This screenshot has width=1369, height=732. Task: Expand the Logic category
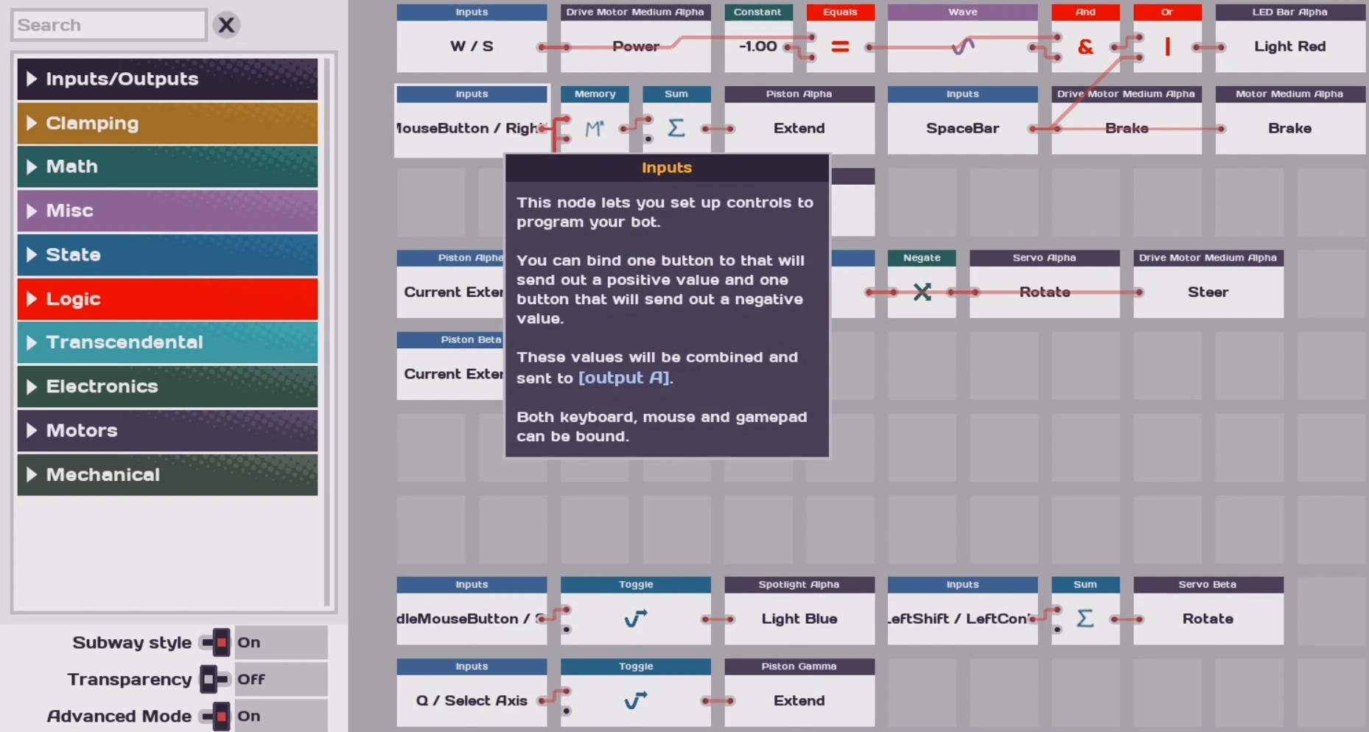click(x=167, y=299)
